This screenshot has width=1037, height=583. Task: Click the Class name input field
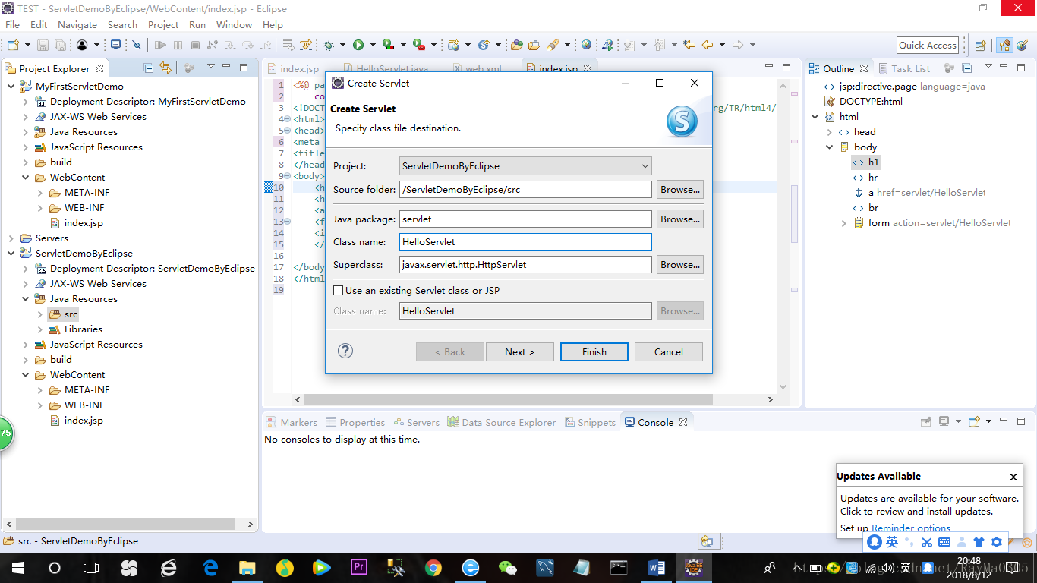pyautogui.click(x=525, y=241)
